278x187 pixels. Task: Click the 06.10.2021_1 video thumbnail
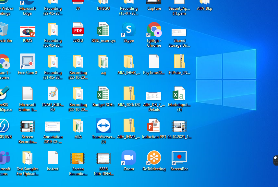179,126
